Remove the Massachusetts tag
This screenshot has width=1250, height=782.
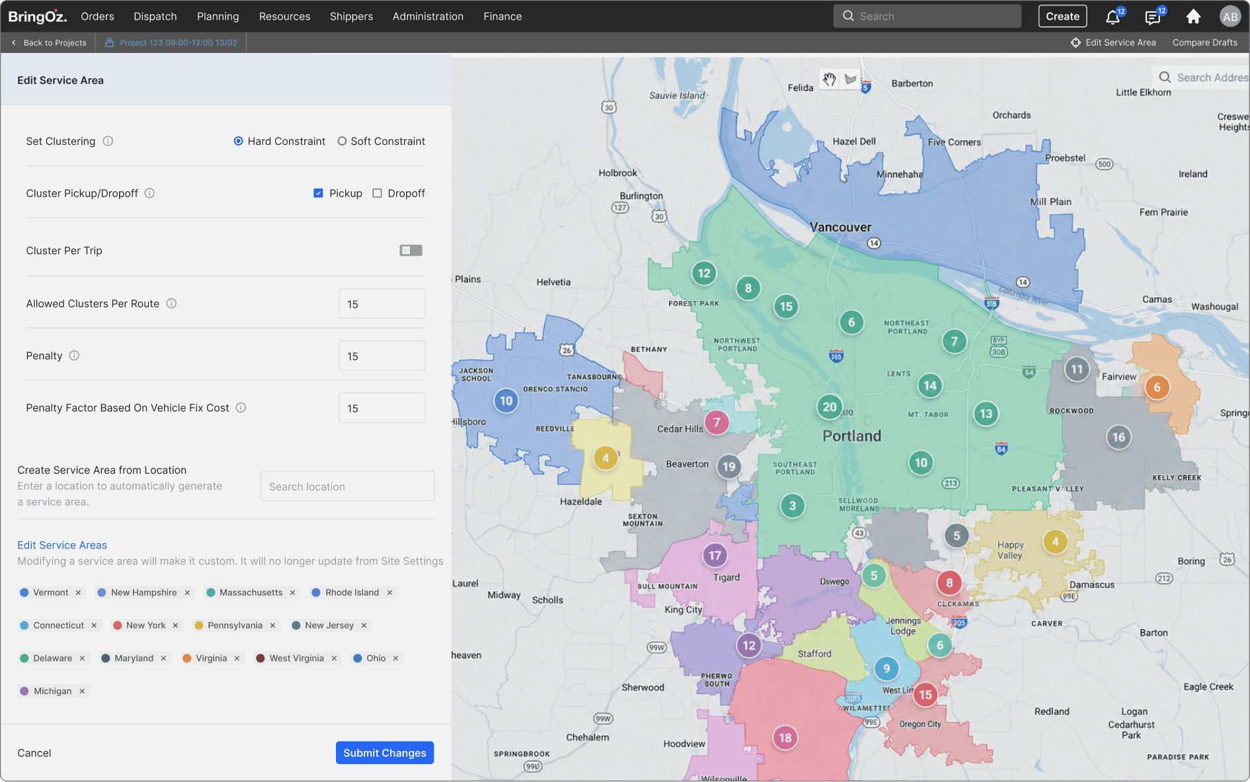[x=292, y=593]
